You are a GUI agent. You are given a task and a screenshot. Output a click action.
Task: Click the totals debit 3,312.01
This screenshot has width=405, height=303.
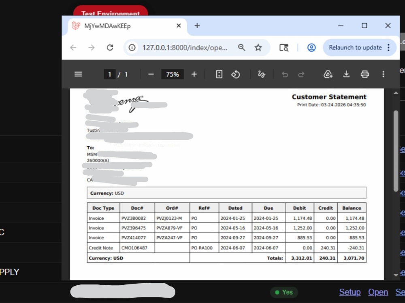click(x=301, y=258)
